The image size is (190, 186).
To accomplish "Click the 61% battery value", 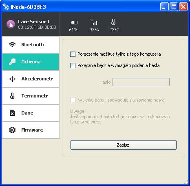I will tap(73, 30).
